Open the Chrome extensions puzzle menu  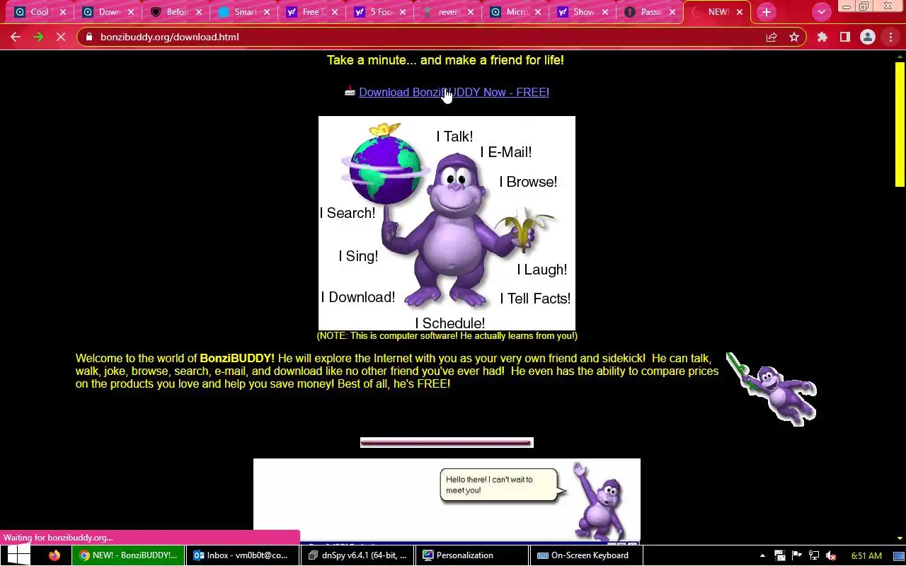click(x=822, y=37)
